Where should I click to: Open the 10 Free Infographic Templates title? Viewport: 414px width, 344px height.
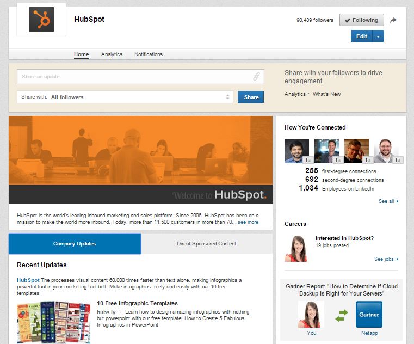click(137, 303)
